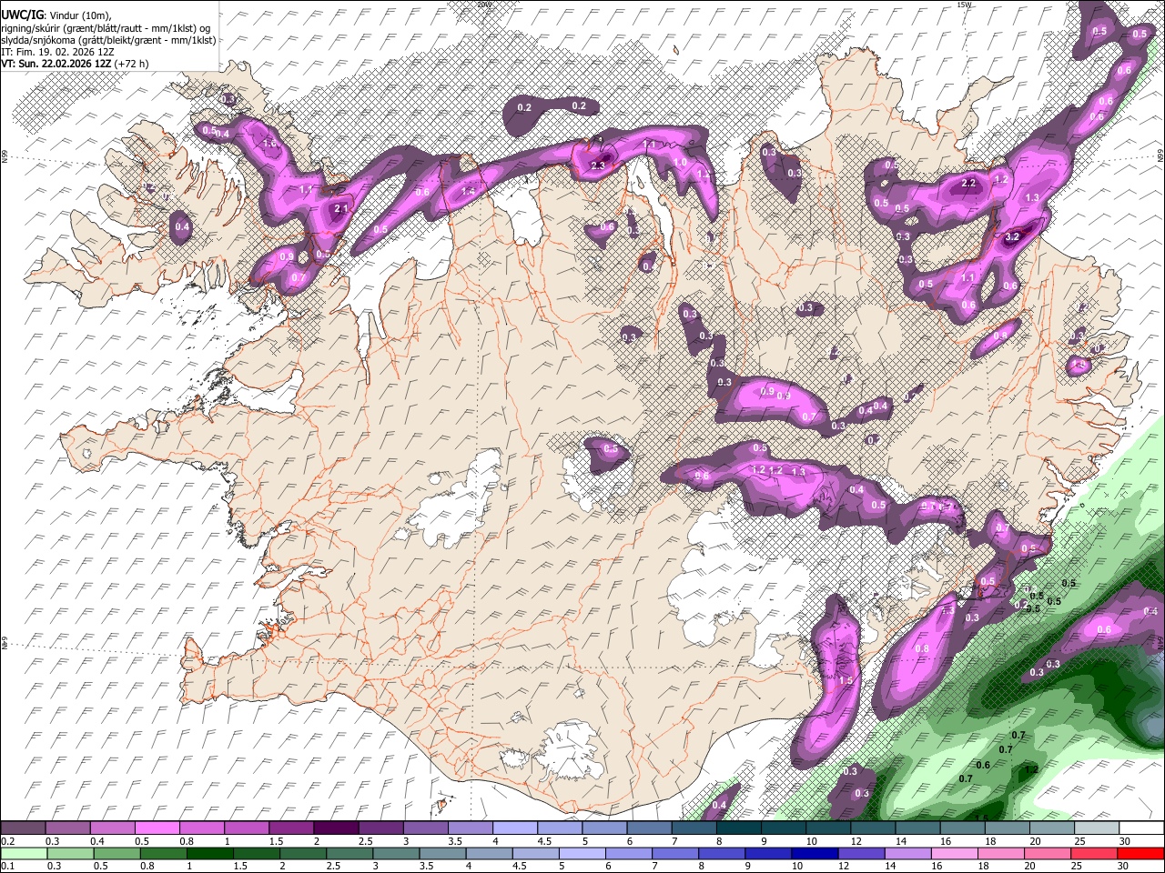Click the '3.5' label under upper legend row
Image resolution: width=1165 pixels, height=873 pixels.
point(454,841)
